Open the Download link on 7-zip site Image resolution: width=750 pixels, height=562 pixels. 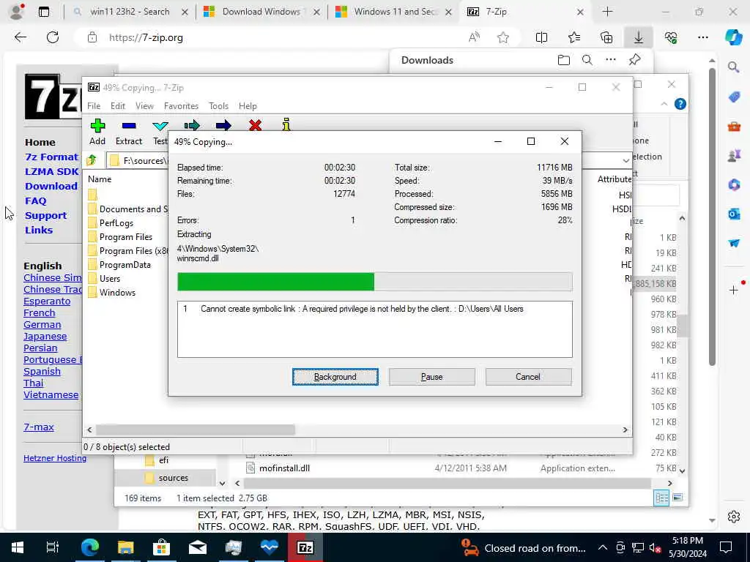51,186
